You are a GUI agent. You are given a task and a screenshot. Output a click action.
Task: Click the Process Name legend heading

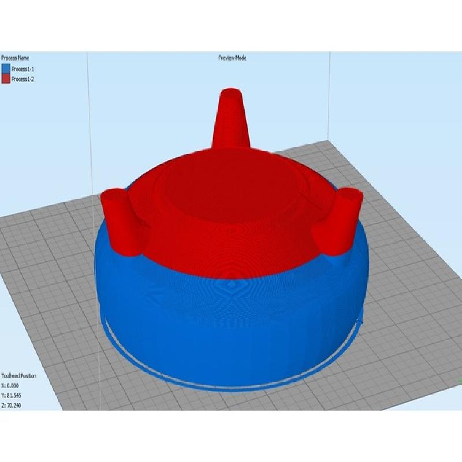pyautogui.click(x=15, y=58)
